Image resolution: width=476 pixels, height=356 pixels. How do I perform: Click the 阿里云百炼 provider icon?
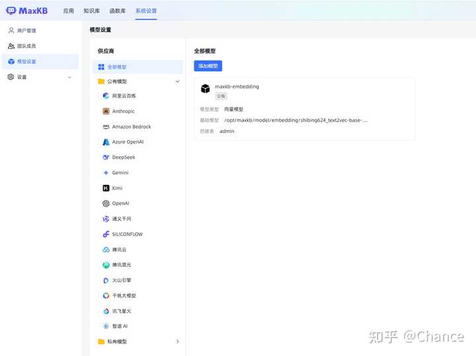point(106,96)
